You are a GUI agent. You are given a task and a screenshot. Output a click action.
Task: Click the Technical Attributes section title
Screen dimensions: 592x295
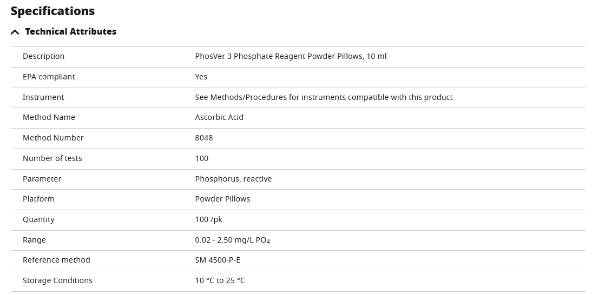pyautogui.click(x=70, y=32)
